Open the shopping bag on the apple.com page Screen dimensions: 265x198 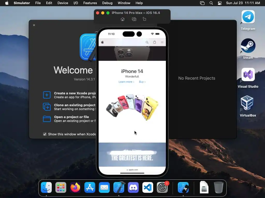154,42
